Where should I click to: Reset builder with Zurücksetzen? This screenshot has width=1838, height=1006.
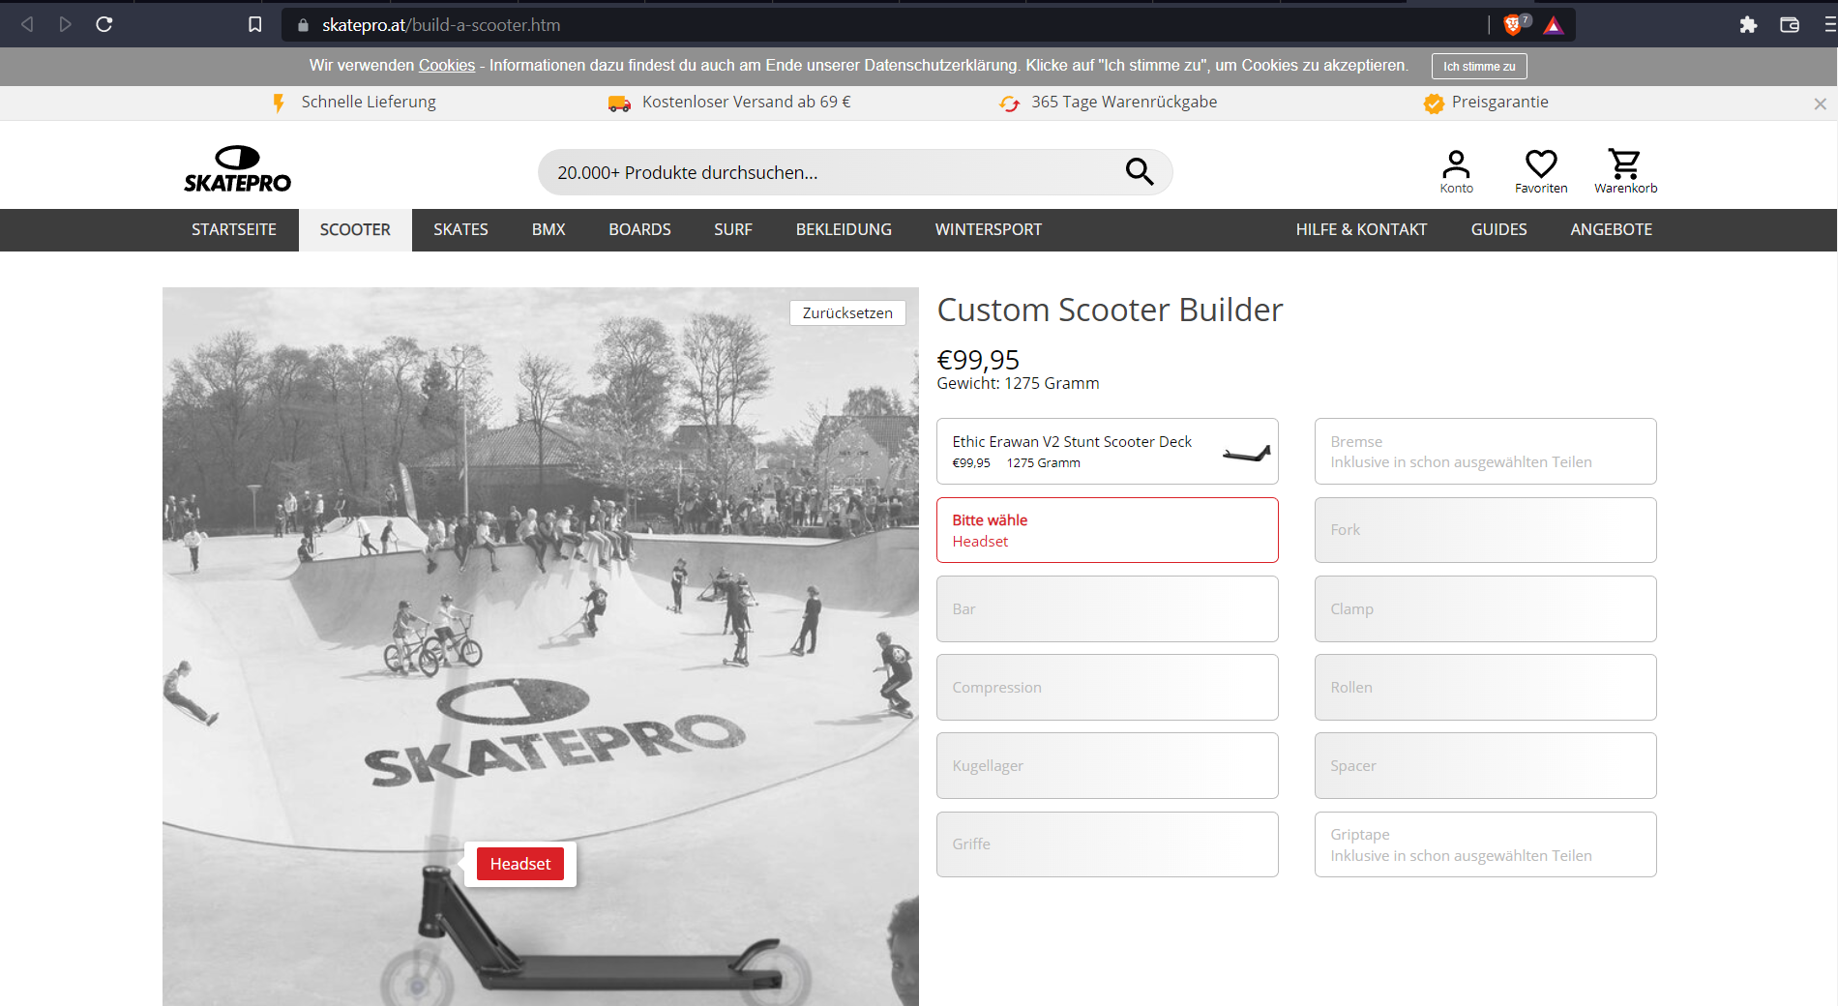click(847, 312)
